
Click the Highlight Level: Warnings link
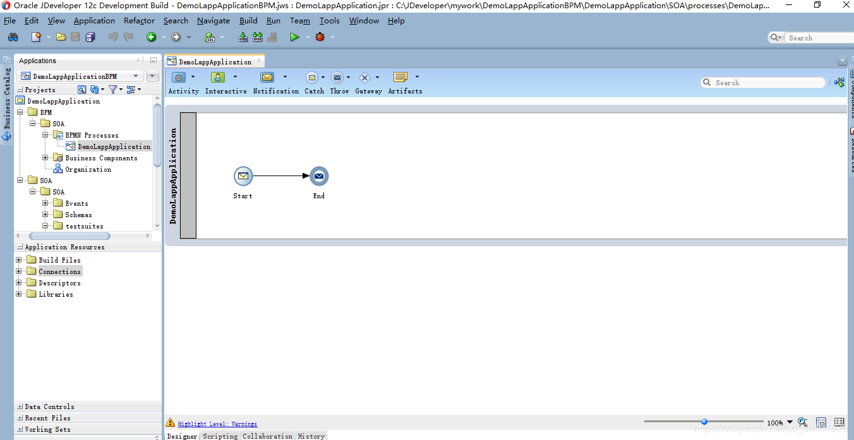[217, 424]
